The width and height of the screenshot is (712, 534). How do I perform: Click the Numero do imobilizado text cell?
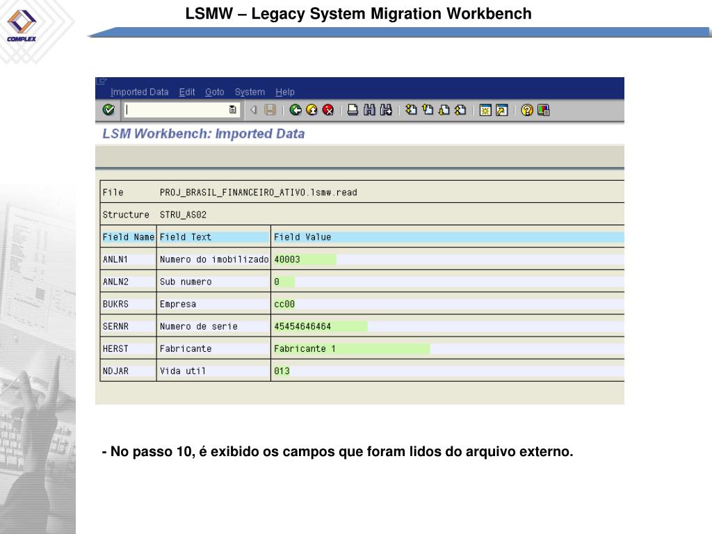coord(214,259)
